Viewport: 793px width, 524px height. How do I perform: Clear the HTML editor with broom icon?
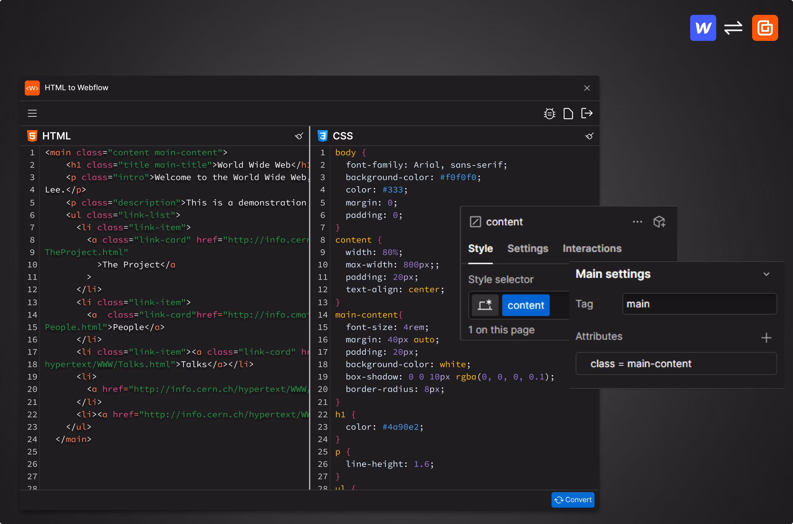299,136
